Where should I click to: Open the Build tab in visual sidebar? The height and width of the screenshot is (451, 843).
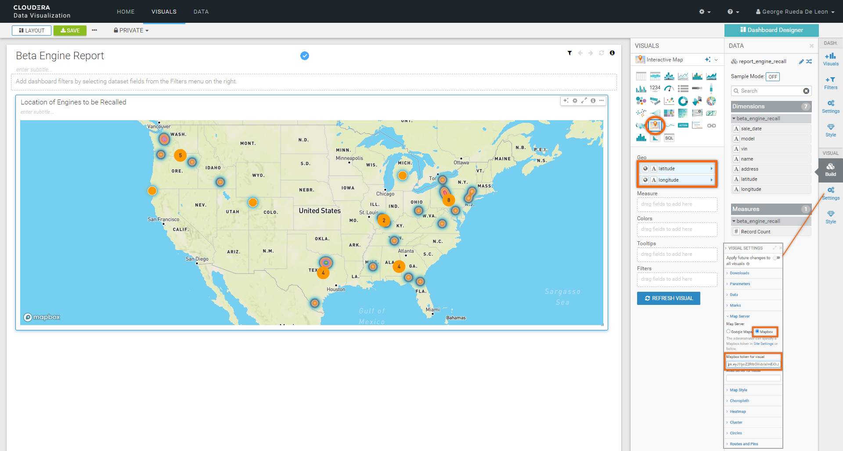pyautogui.click(x=831, y=170)
